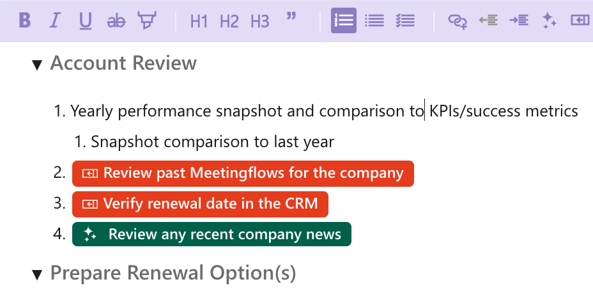Enable checklist formatting
Image resolution: width=593 pixels, height=300 pixels.
[405, 20]
